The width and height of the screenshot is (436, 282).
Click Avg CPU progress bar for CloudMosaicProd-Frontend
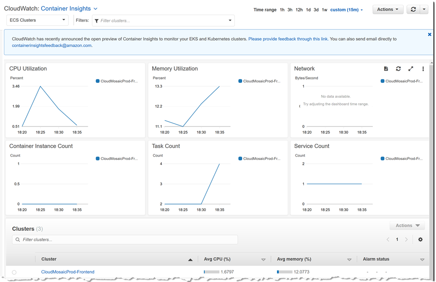tap(212, 272)
